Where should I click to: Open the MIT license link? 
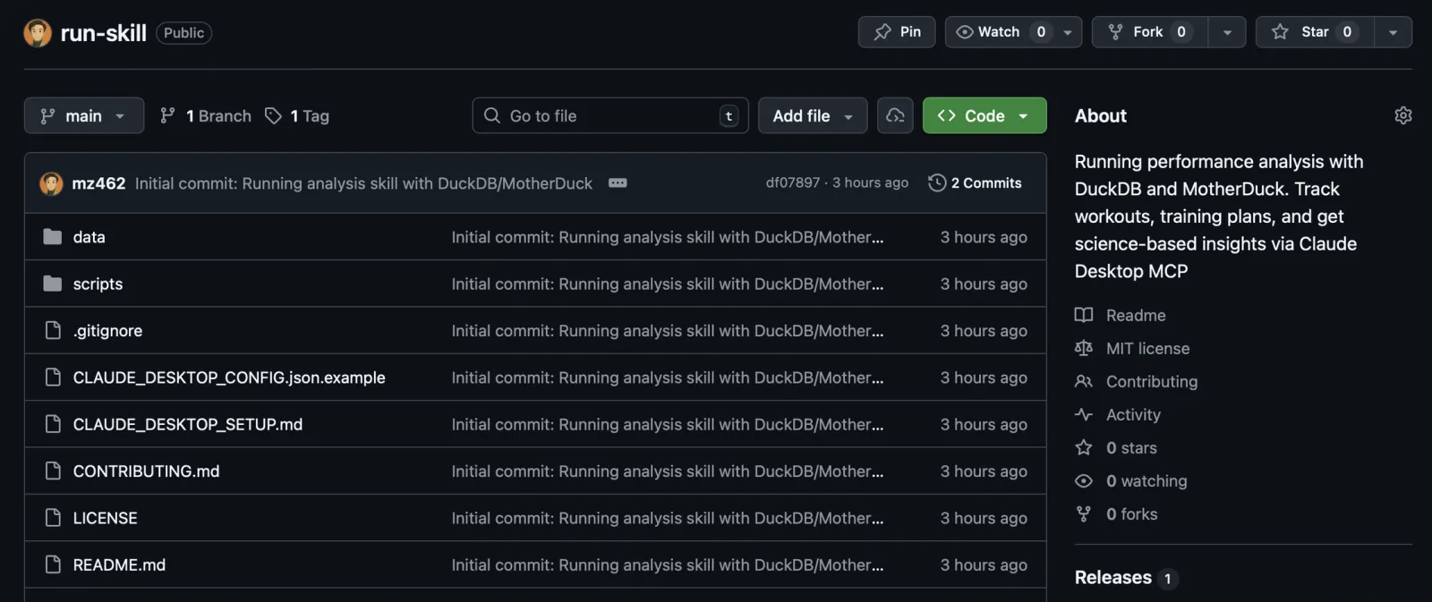[x=1148, y=348]
